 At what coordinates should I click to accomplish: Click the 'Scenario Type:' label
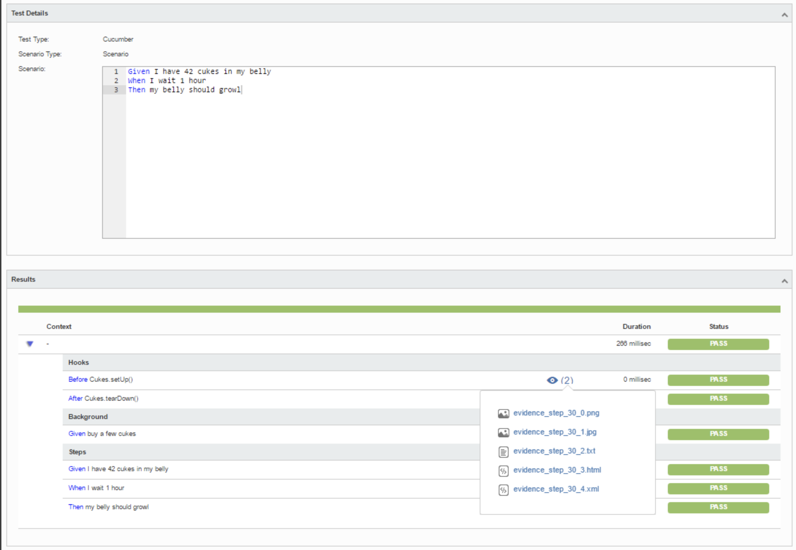(40, 54)
